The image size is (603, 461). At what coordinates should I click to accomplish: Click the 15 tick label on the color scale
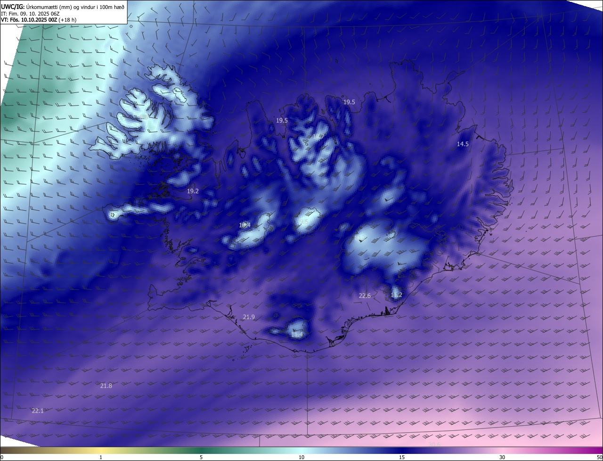coord(402,458)
